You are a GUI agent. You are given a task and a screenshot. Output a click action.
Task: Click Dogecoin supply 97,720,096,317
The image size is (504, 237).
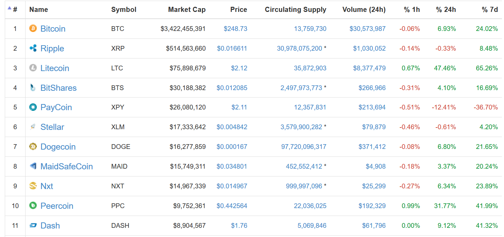pyautogui.click(x=304, y=147)
